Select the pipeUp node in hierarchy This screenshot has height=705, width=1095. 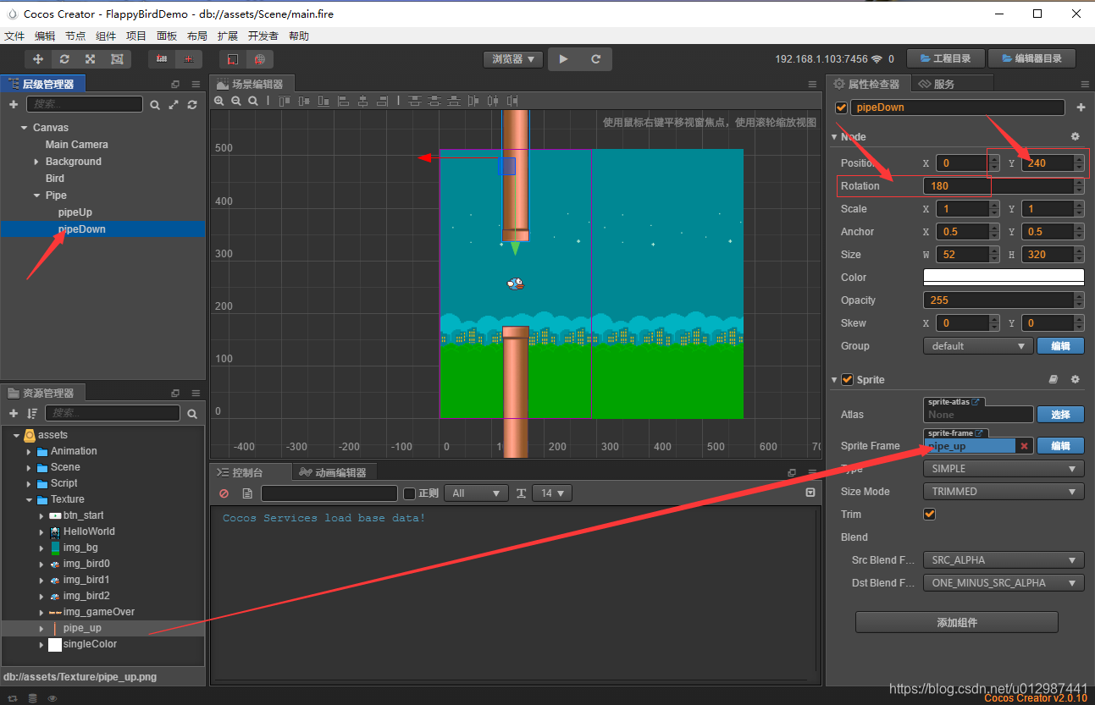[x=75, y=212]
